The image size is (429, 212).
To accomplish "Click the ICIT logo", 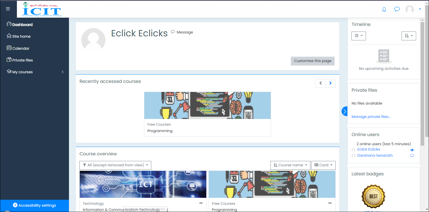I will pyautogui.click(x=42, y=10).
